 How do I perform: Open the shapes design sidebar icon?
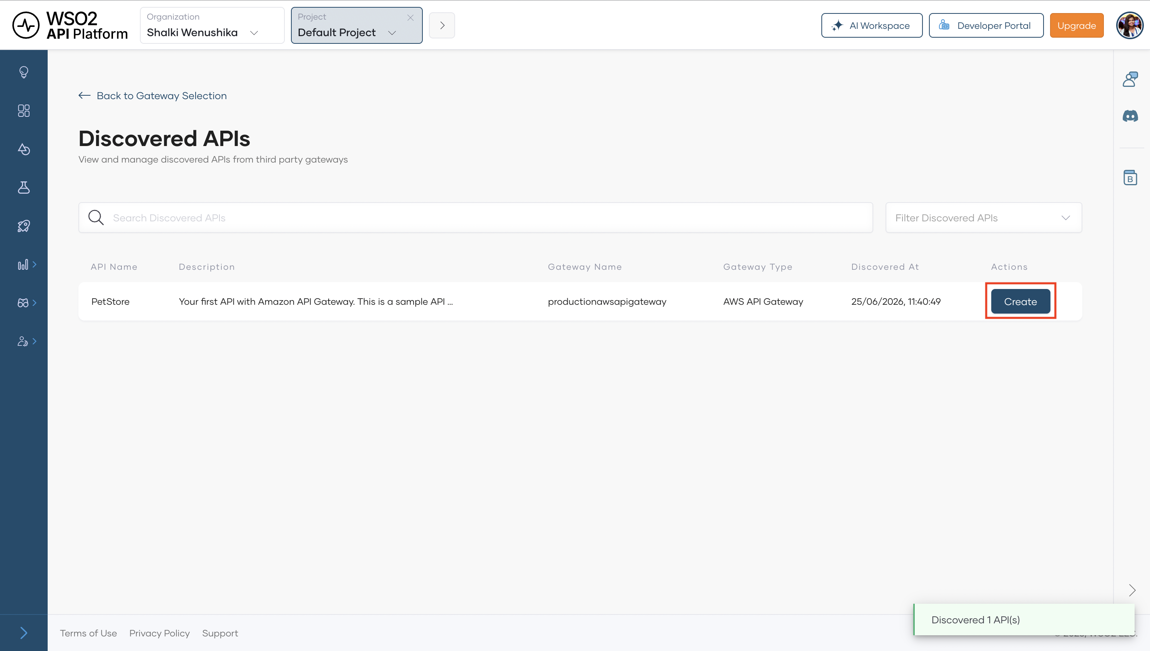[x=24, y=149]
